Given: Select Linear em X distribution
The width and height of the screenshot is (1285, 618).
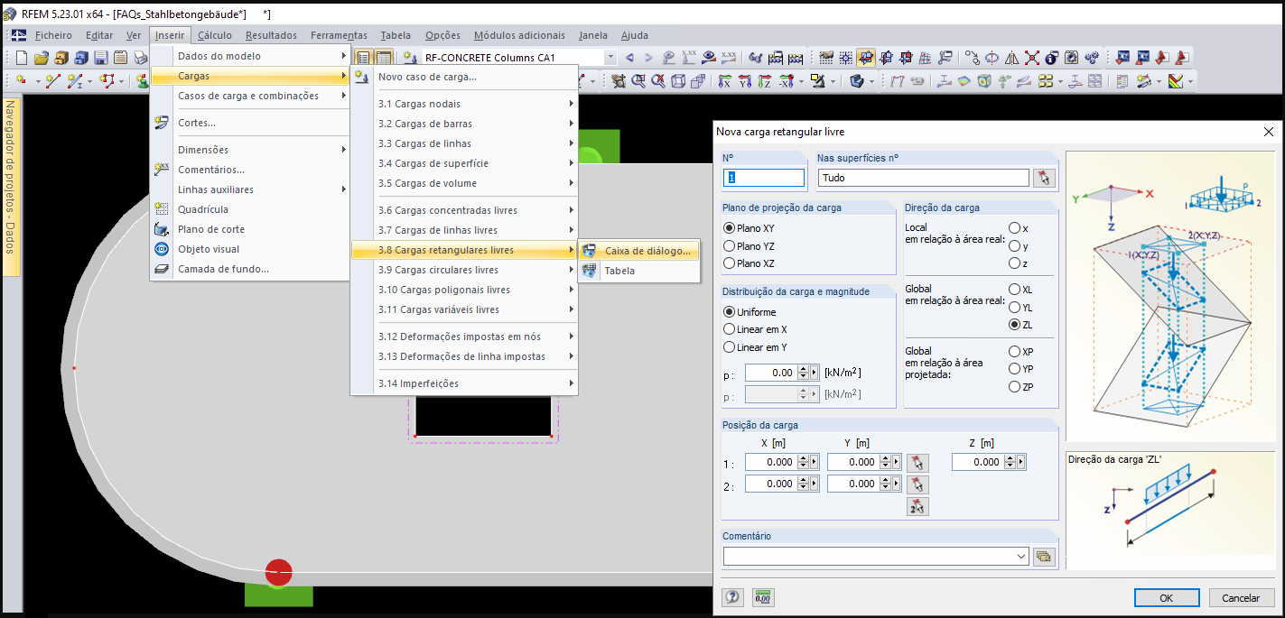Looking at the screenshot, I should coord(730,329).
